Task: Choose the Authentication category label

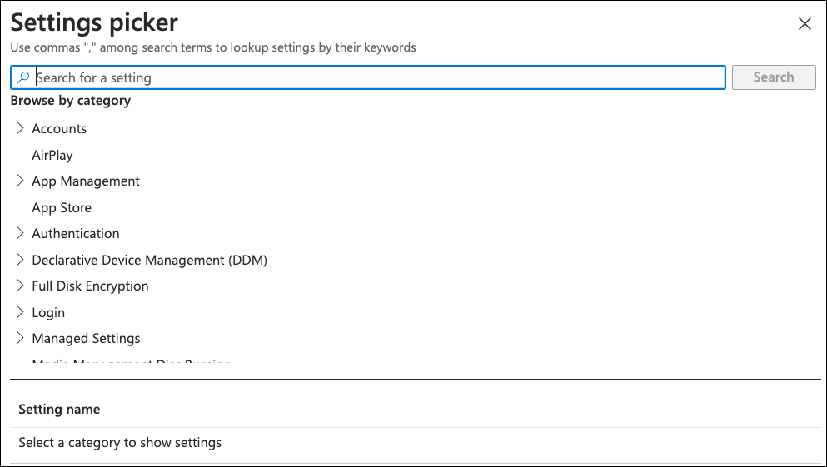Action: pos(76,233)
